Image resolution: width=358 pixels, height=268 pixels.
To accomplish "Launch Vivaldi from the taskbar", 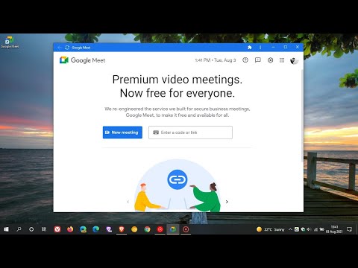I will pos(57,229).
